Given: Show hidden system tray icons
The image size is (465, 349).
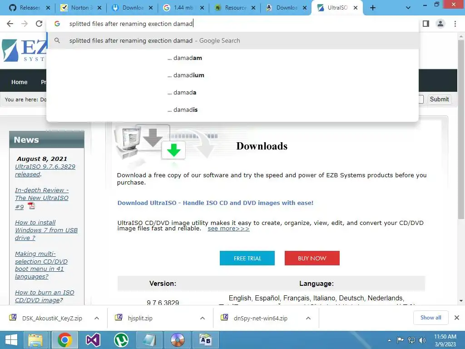Looking at the screenshot, I should (389, 340).
